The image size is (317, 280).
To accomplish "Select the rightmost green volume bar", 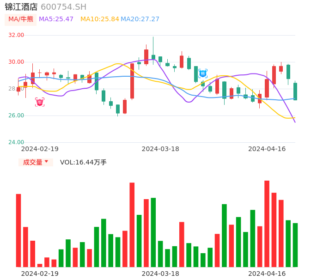I will 295,245.
